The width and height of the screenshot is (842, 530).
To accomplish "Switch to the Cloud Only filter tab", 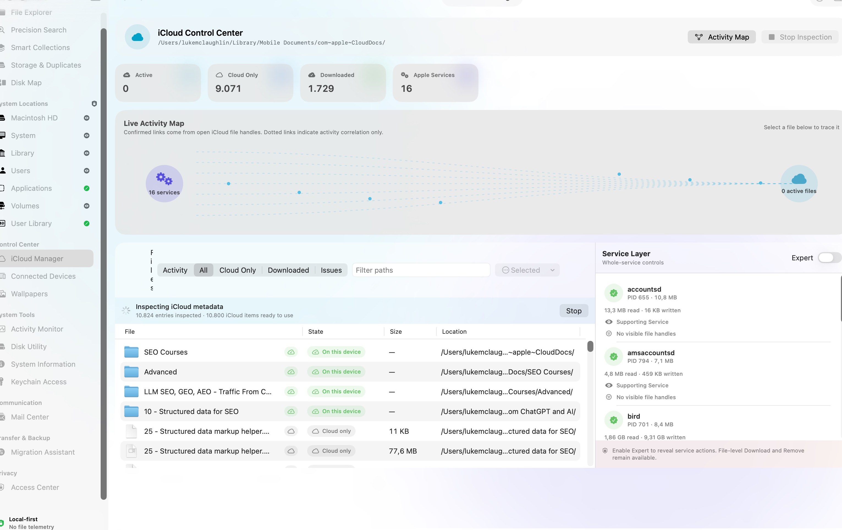I will (x=237, y=270).
